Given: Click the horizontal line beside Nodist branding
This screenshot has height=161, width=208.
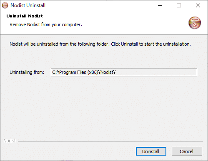Looking at the screenshot, I should coord(110,141).
